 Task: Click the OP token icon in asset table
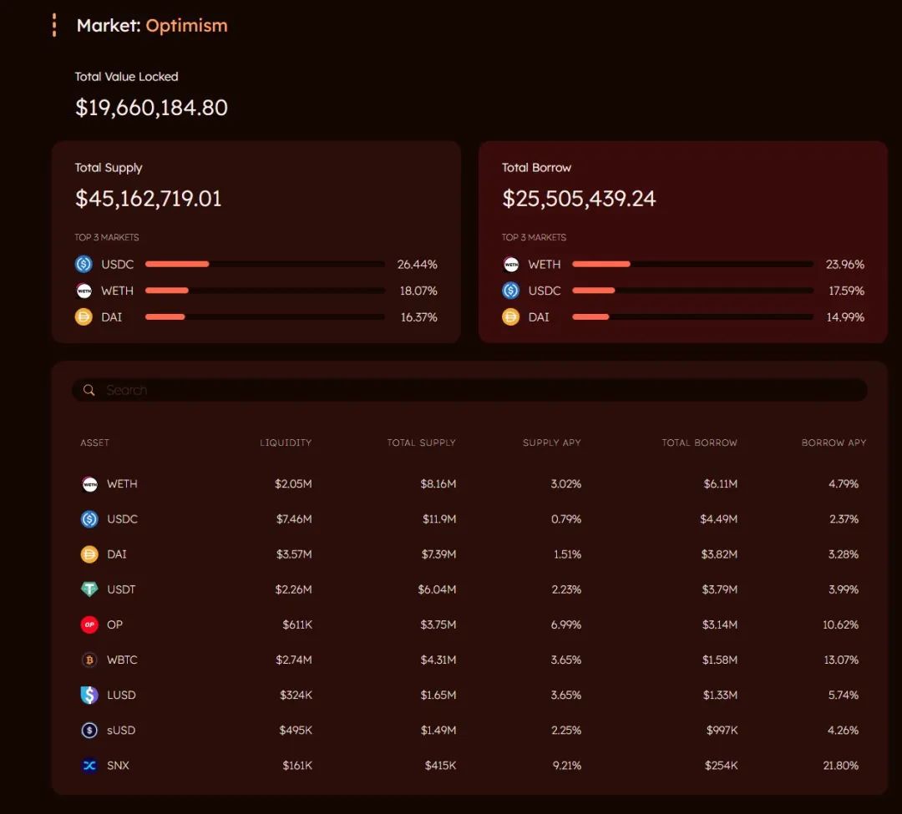click(89, 624)
